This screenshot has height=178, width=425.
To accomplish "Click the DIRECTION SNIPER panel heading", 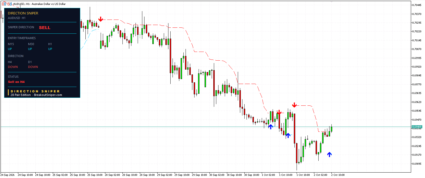I will click(x=23, y=13).
